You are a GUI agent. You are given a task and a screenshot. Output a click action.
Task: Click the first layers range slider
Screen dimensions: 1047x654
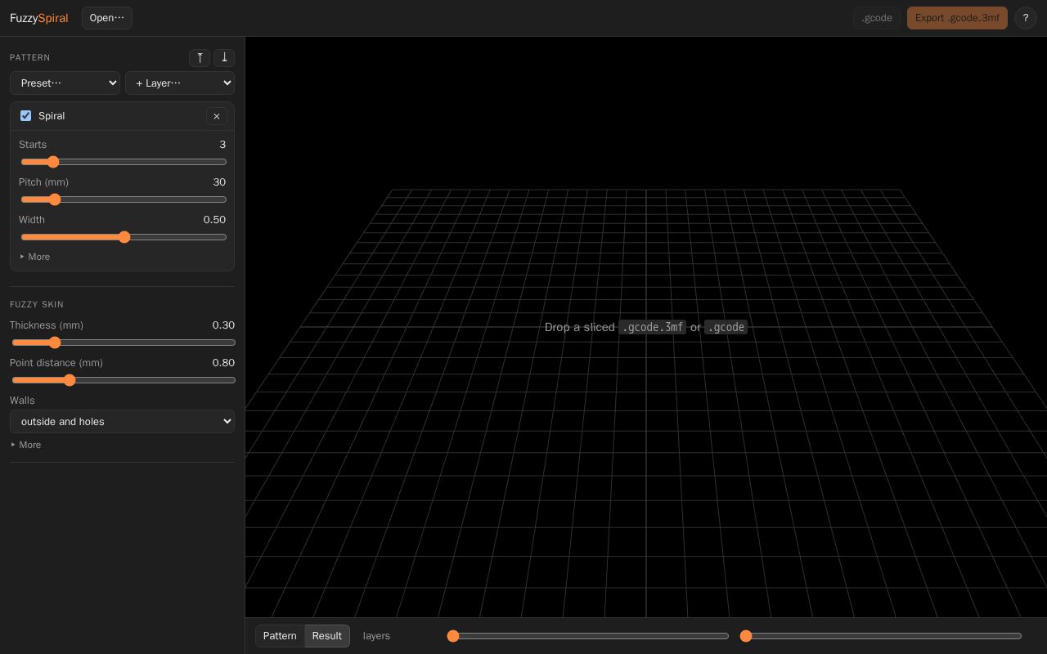[x=587, y=636]
